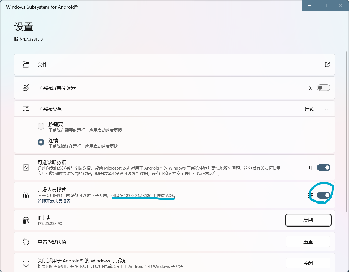Enable the 子系统屏幕阅读器 toggle

[x=323, y=88]
